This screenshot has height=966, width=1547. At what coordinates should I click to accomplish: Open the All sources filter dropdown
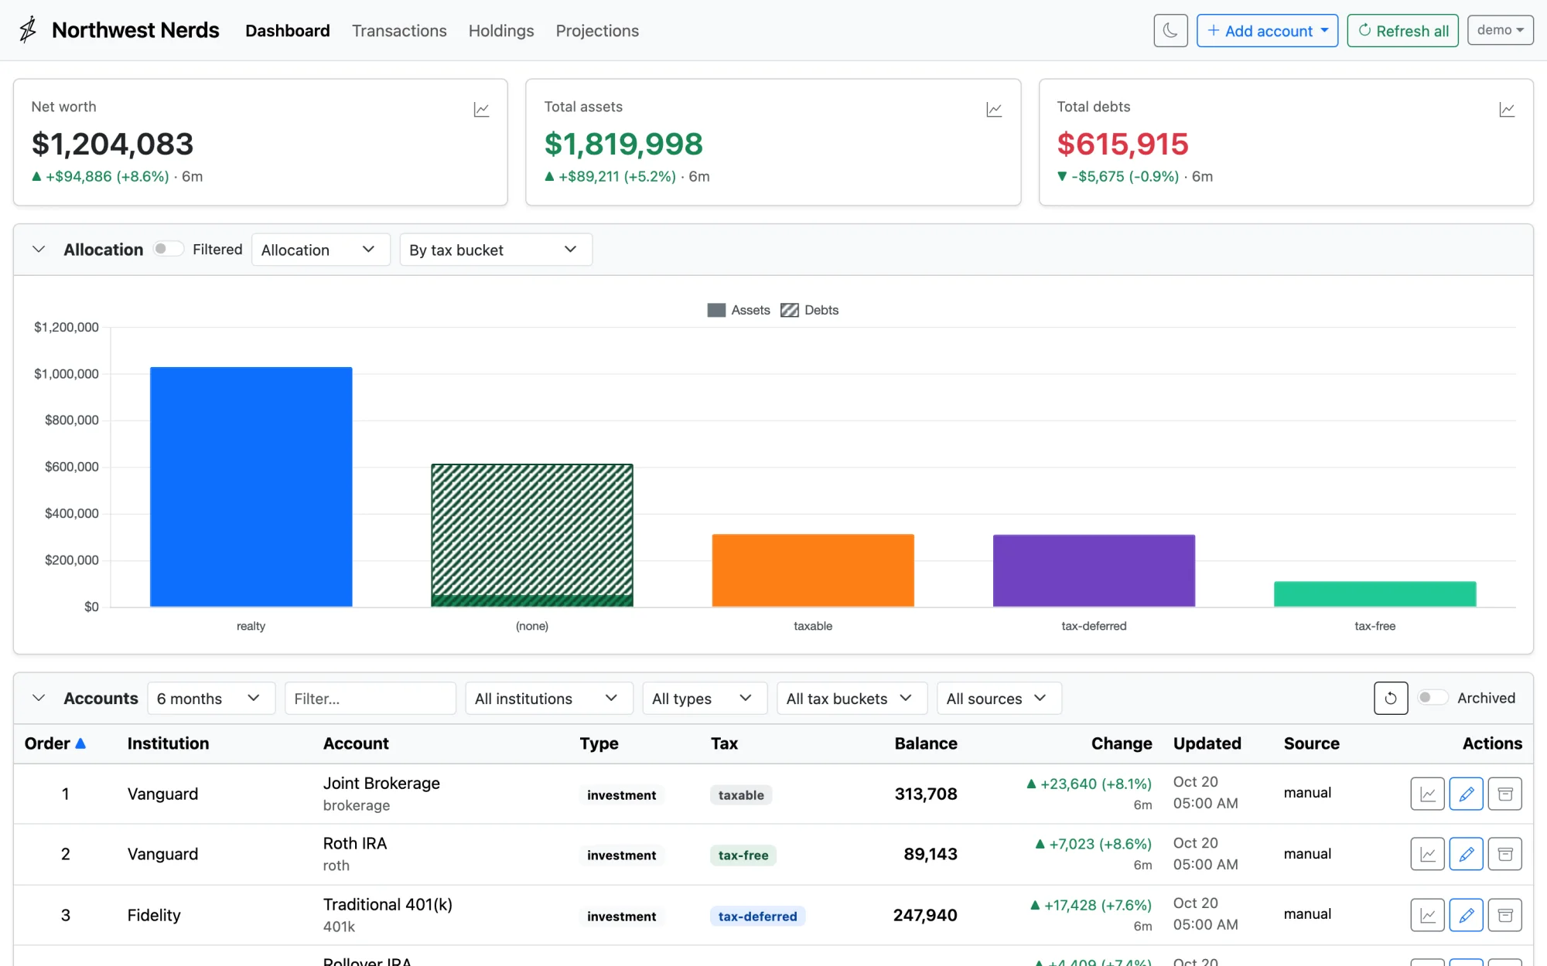coord(999,698)
